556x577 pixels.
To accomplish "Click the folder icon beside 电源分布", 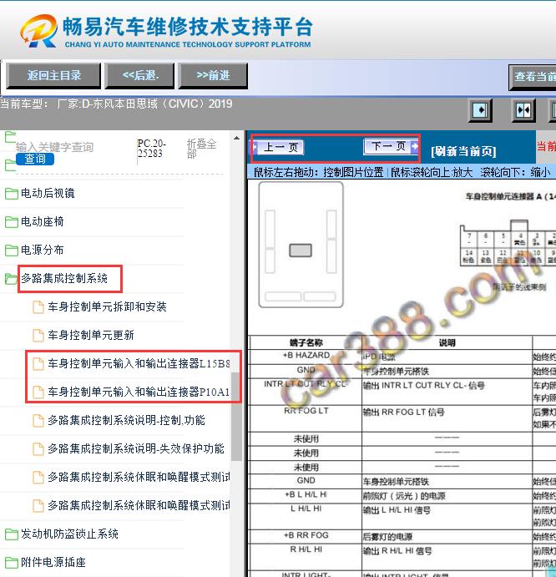I will [x=12, y=251].
